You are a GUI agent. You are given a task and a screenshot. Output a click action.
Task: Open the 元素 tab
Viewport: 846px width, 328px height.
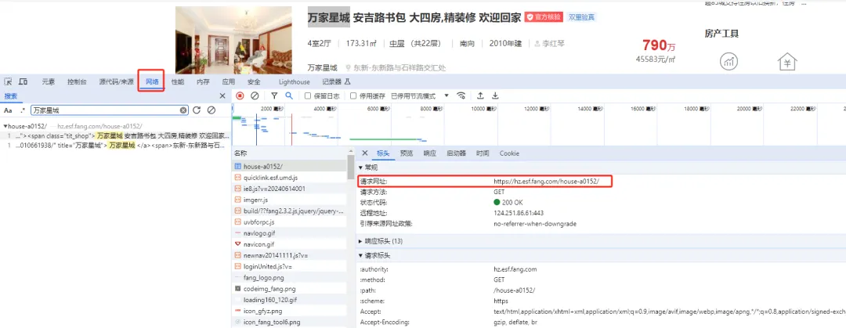[48, 82]
